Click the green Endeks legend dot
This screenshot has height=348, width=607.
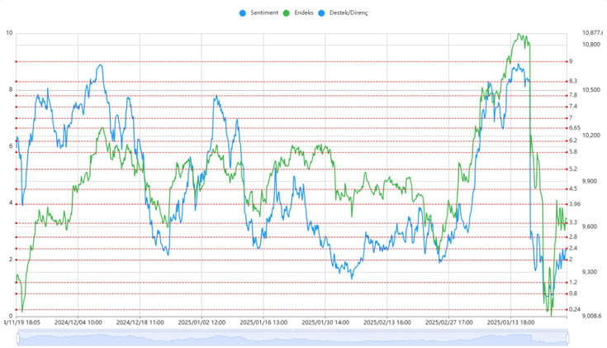(287, 13)
